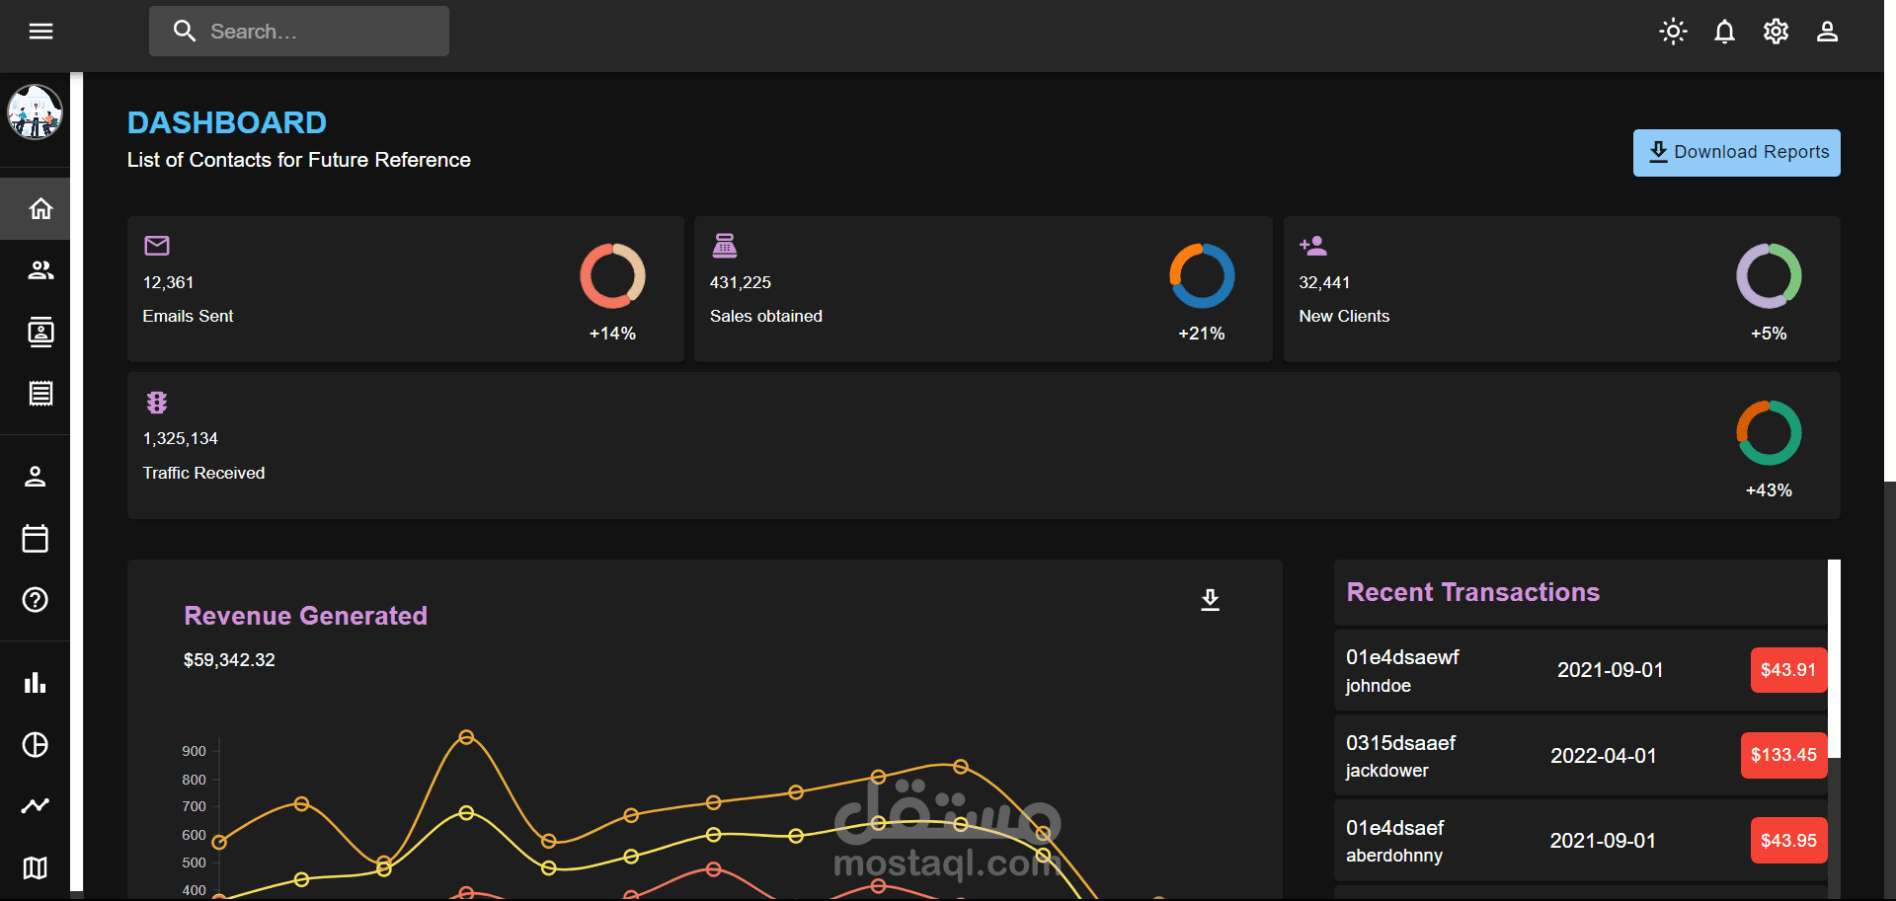1896x901 pixels.
Task: Open the notifications bell
Action: click(x=1724, y=32)
